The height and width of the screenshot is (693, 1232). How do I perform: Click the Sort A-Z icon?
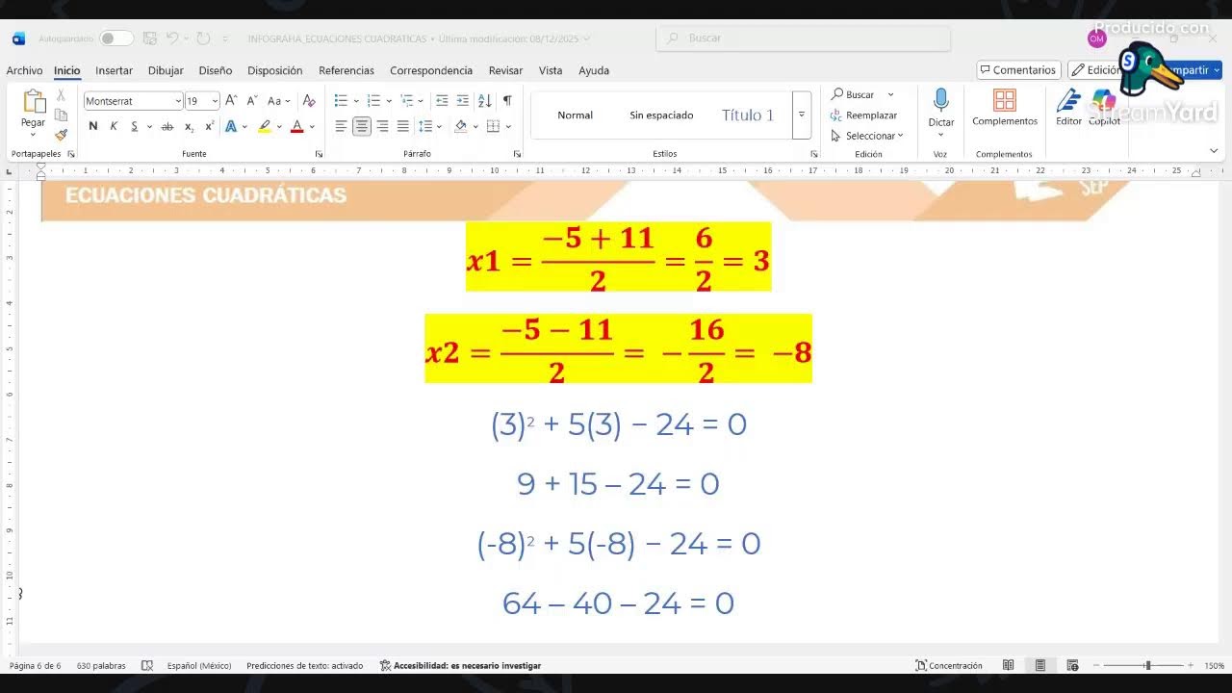(x=484, y=100)
